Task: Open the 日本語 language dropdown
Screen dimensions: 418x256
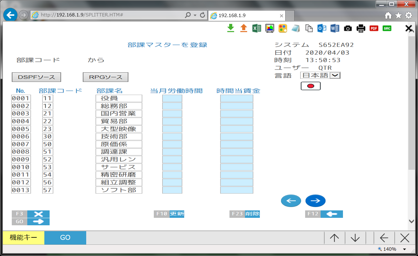Action: point(335,75)
